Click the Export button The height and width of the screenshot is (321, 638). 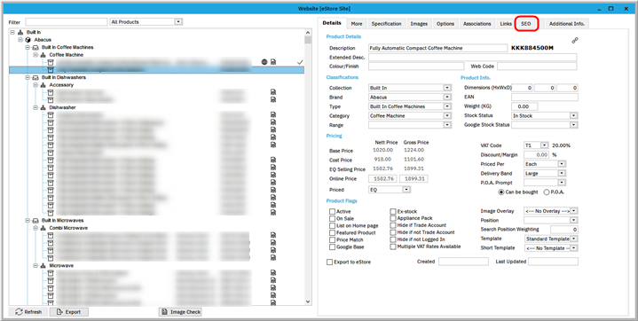(x=68, y=312)
